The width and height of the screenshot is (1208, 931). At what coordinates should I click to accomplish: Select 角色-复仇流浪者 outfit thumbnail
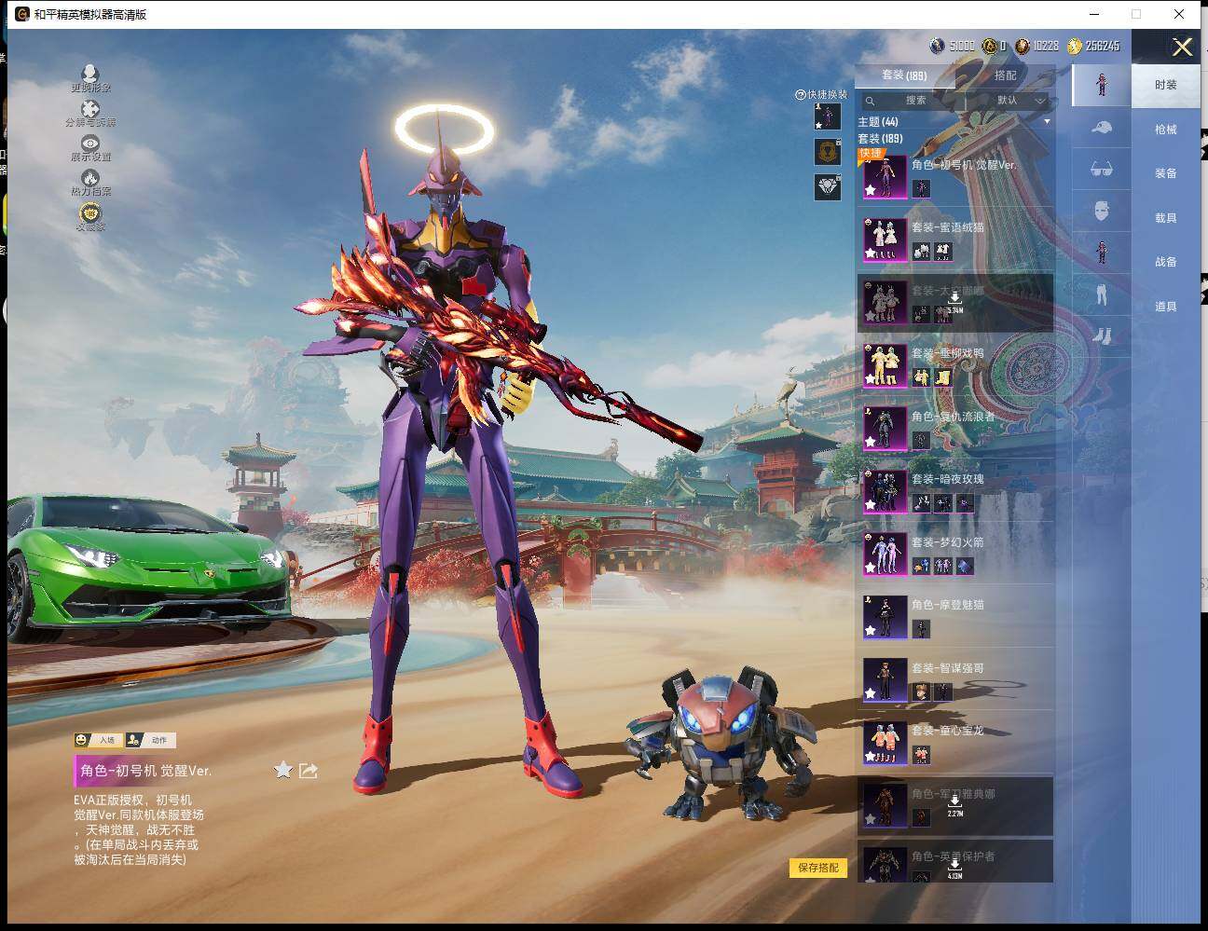tap(885, 429)
